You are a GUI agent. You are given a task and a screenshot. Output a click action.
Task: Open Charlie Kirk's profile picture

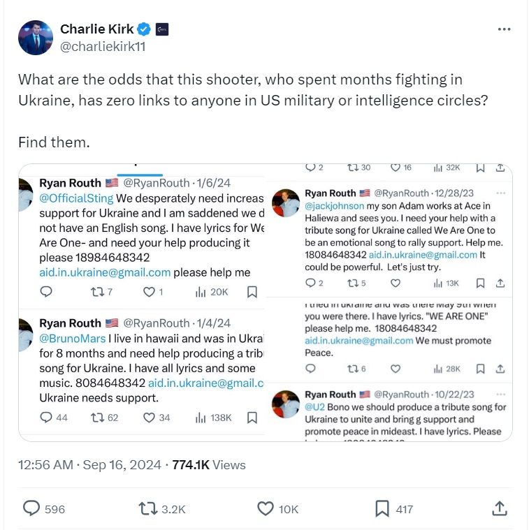tap(35, 38)
